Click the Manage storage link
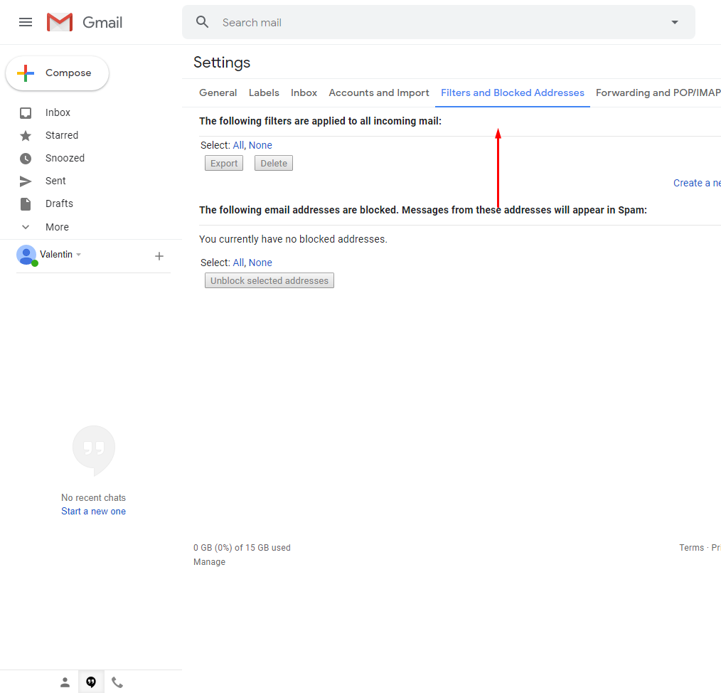The image size is (721, 693). click(209, 562)
